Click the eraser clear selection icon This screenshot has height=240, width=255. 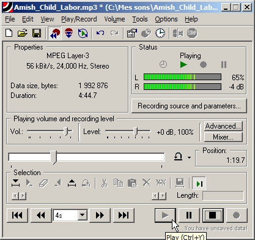[x=43, y=183]
